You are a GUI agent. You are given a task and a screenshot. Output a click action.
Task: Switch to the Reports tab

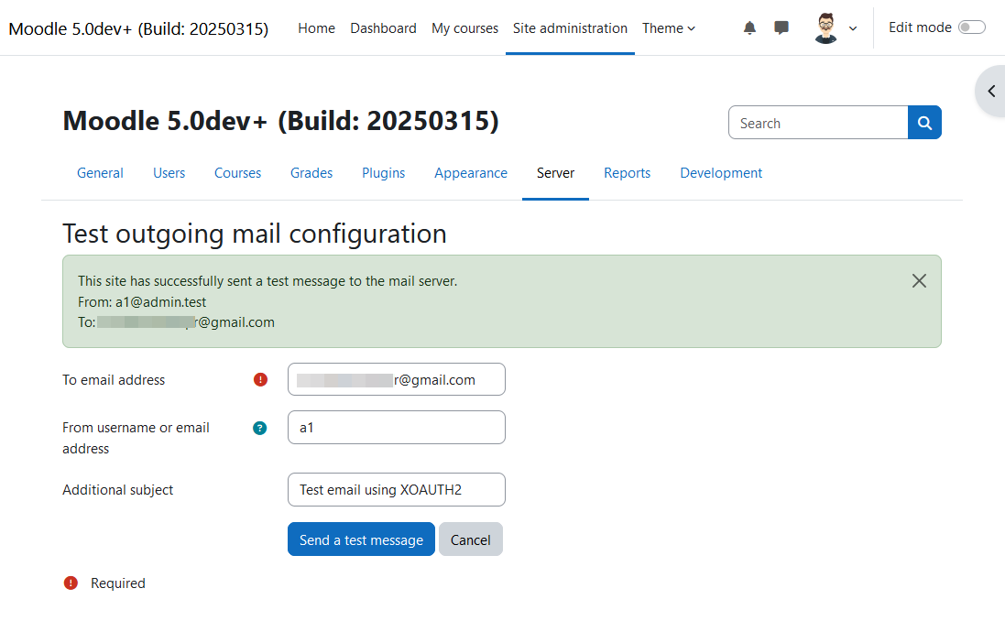click(627, 173)
